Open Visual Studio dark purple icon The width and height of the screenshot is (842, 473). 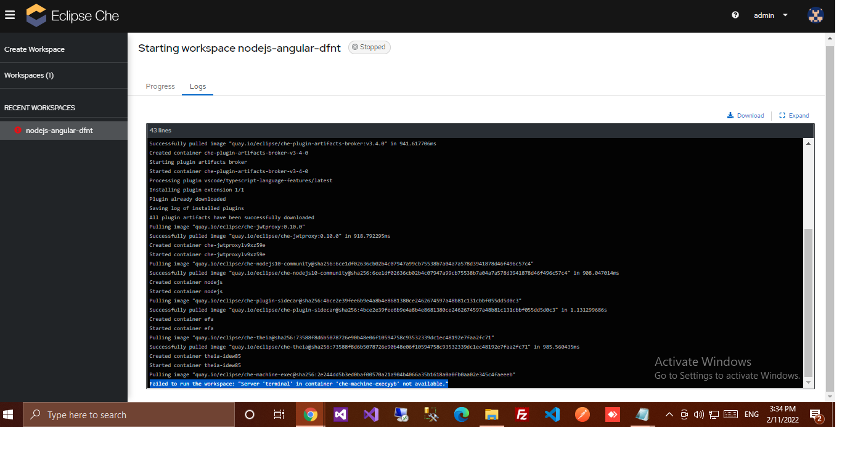(x=341, y=414)
